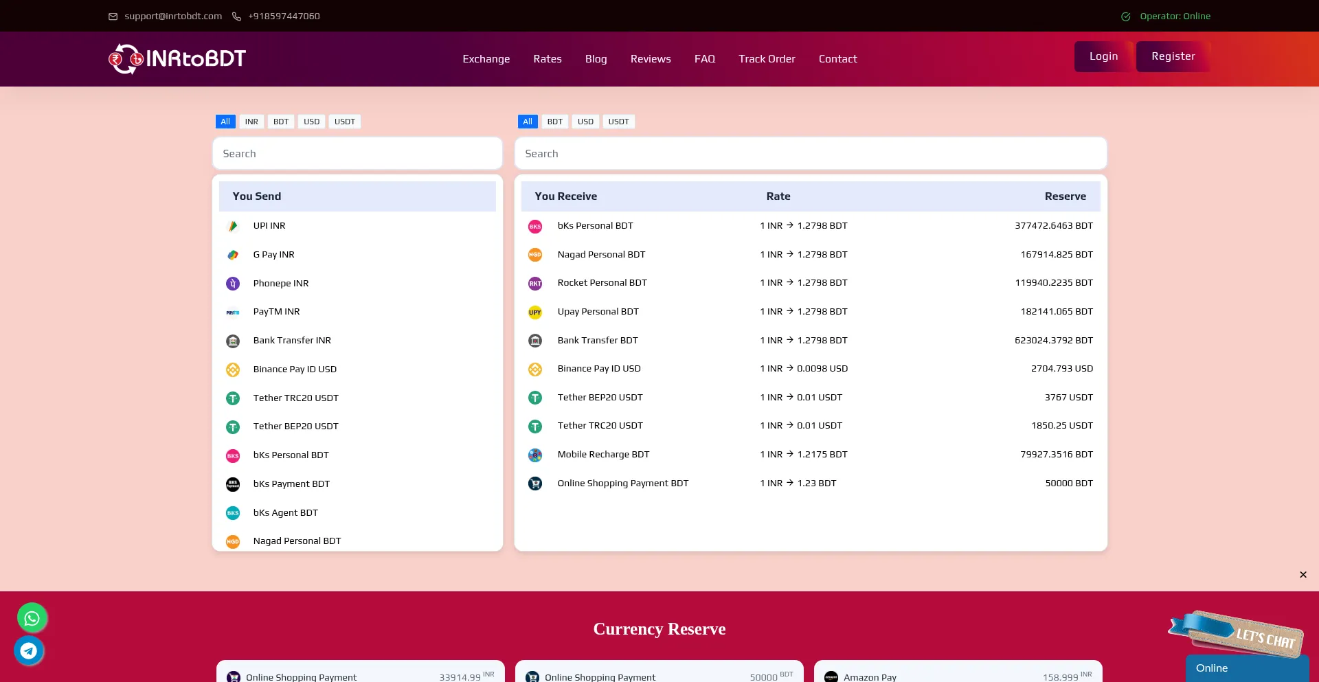The width and height of the screenshot is (1319, 682).
Task: Click the INRtoBDT logo
Action: coord(177,59)
